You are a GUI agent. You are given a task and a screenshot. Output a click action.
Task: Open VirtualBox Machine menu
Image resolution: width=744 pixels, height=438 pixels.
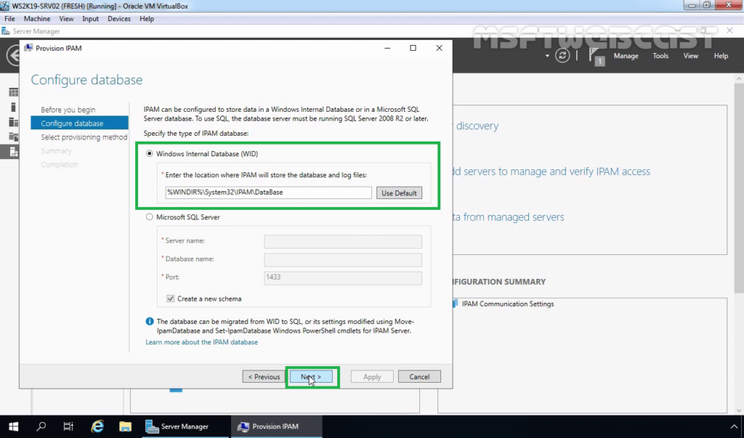(x=37, y=18)
